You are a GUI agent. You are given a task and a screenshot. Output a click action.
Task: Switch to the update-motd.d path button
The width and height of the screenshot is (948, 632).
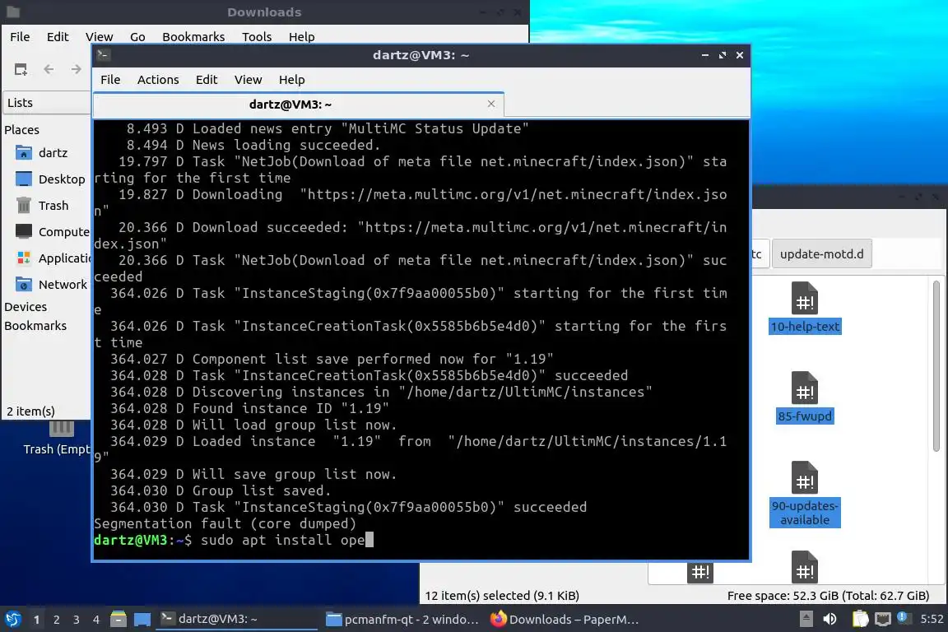[821, 254]
